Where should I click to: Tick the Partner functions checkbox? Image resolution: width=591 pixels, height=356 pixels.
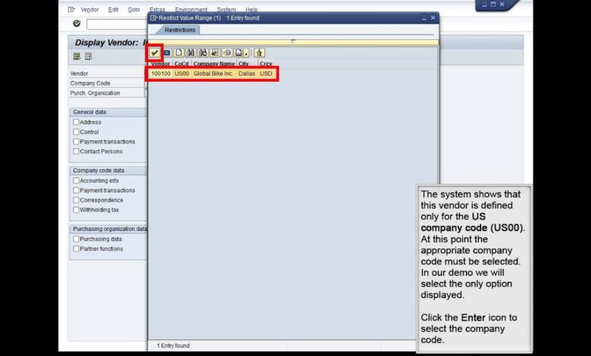(x=76, y=248)
